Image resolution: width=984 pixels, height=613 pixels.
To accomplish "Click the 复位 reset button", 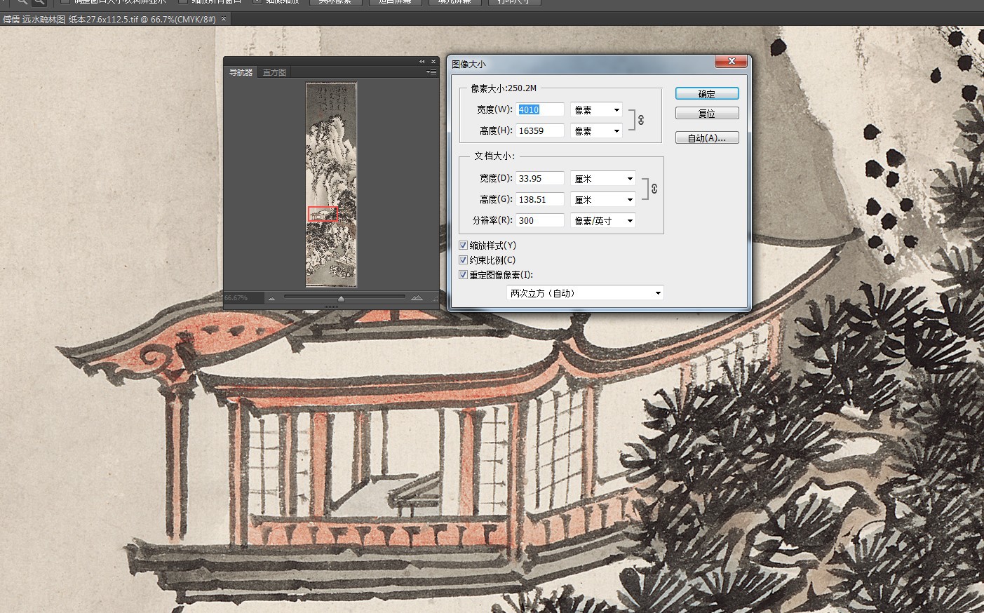I will click(707, 114).
